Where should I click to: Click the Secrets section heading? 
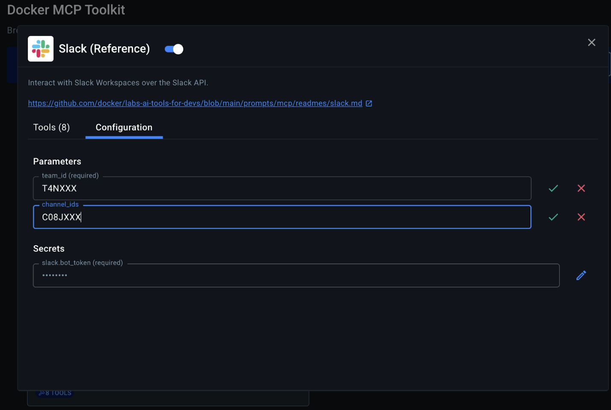49,249
